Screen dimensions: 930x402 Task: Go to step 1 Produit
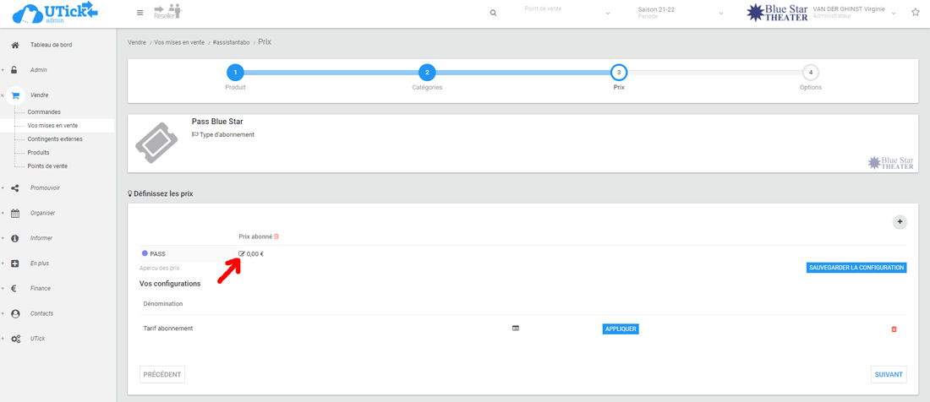(x=235, y=73)
